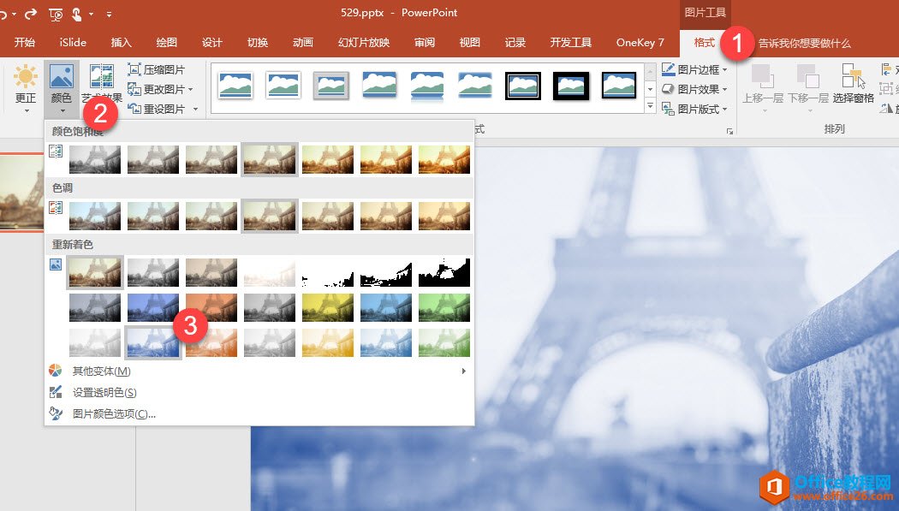This screenshot has height=511, width=899.
Task: Choose 设置透明色 set transparent color
Action: pyautogui.click(x=104, y=393)
